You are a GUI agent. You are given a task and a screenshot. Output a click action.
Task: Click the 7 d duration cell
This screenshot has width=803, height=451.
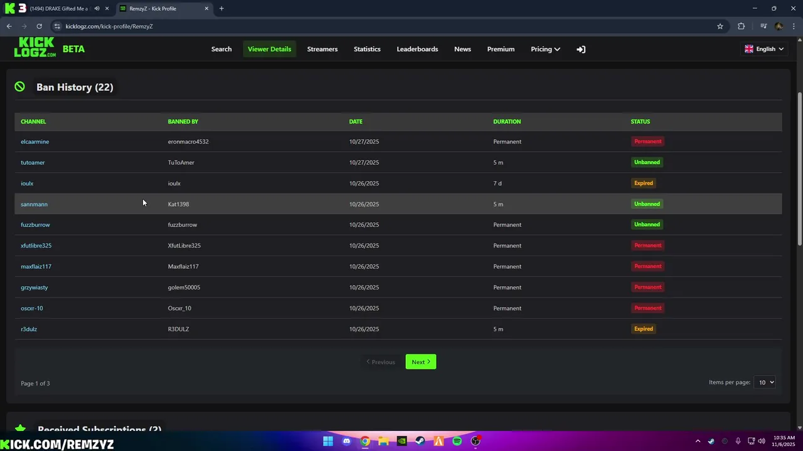[x=497, y=184]
